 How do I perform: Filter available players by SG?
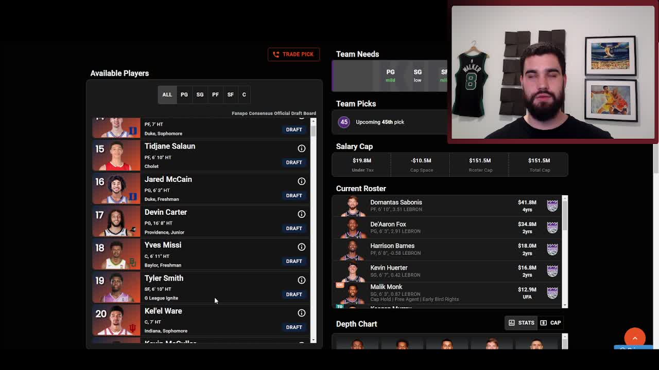pyautogui.click(x=200, y=95)
